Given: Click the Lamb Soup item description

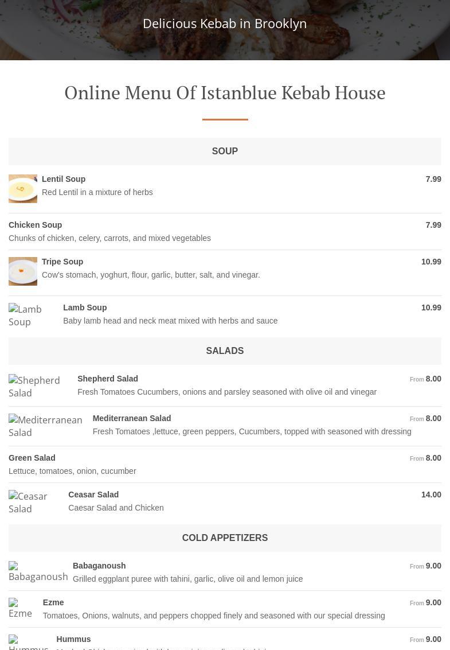Looking at the screenshot, I should click(170, 321).
